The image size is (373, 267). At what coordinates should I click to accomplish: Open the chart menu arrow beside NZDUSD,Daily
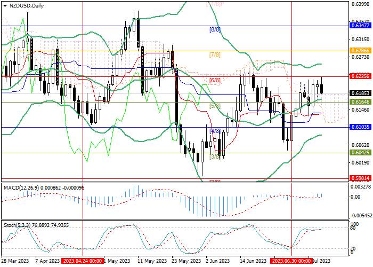(x=5, y=6)
